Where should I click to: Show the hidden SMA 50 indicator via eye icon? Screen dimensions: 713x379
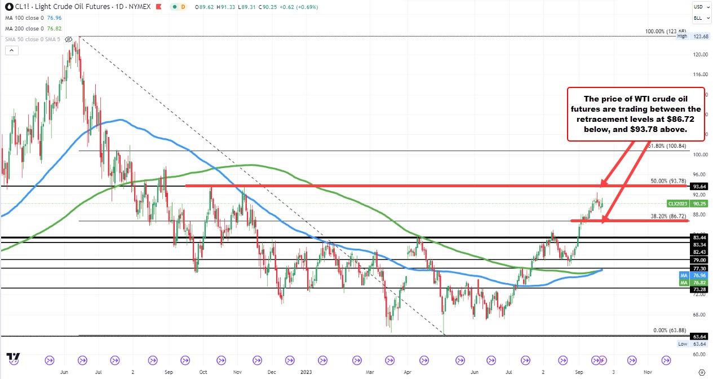coord(69,39)
